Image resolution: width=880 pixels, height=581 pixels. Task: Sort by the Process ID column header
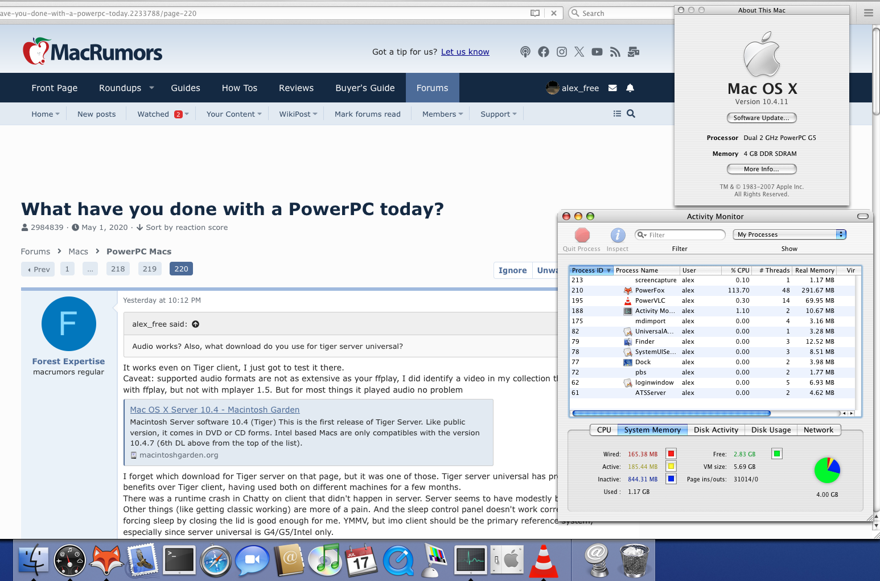pyautogui.click(x=591, y=270)
